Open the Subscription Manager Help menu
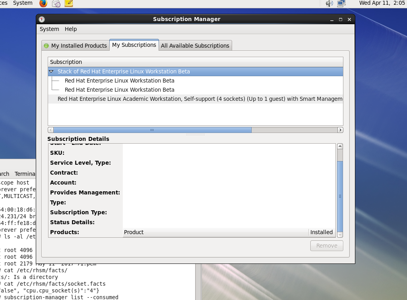The image size is (407, 300). [x=71, y=29]
